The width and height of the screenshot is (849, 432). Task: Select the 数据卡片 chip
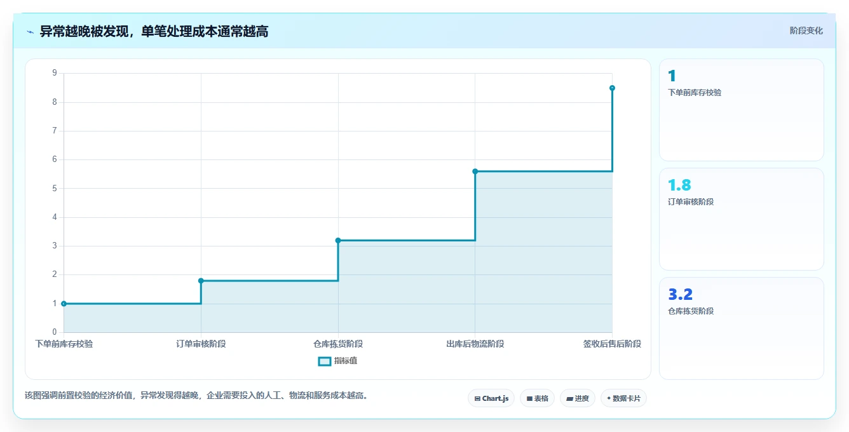click(x=623, y=398)
